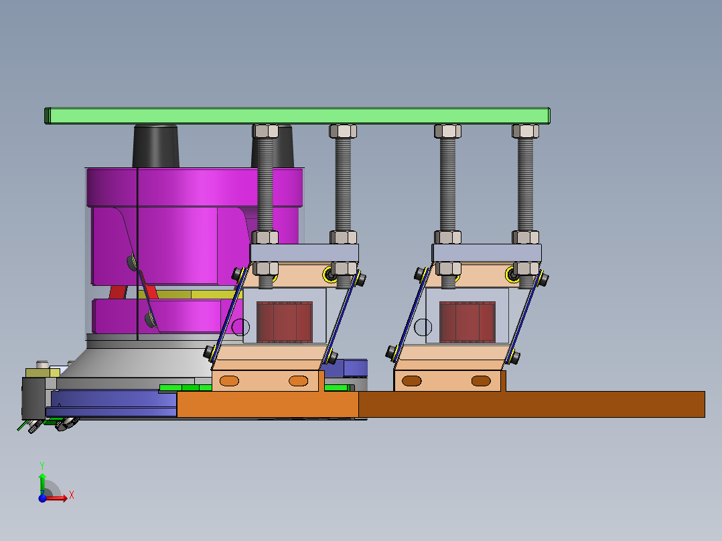This screenshot has width=722, height=541.
Task: Select the long green top plate
Action: [x=297, y=116]
